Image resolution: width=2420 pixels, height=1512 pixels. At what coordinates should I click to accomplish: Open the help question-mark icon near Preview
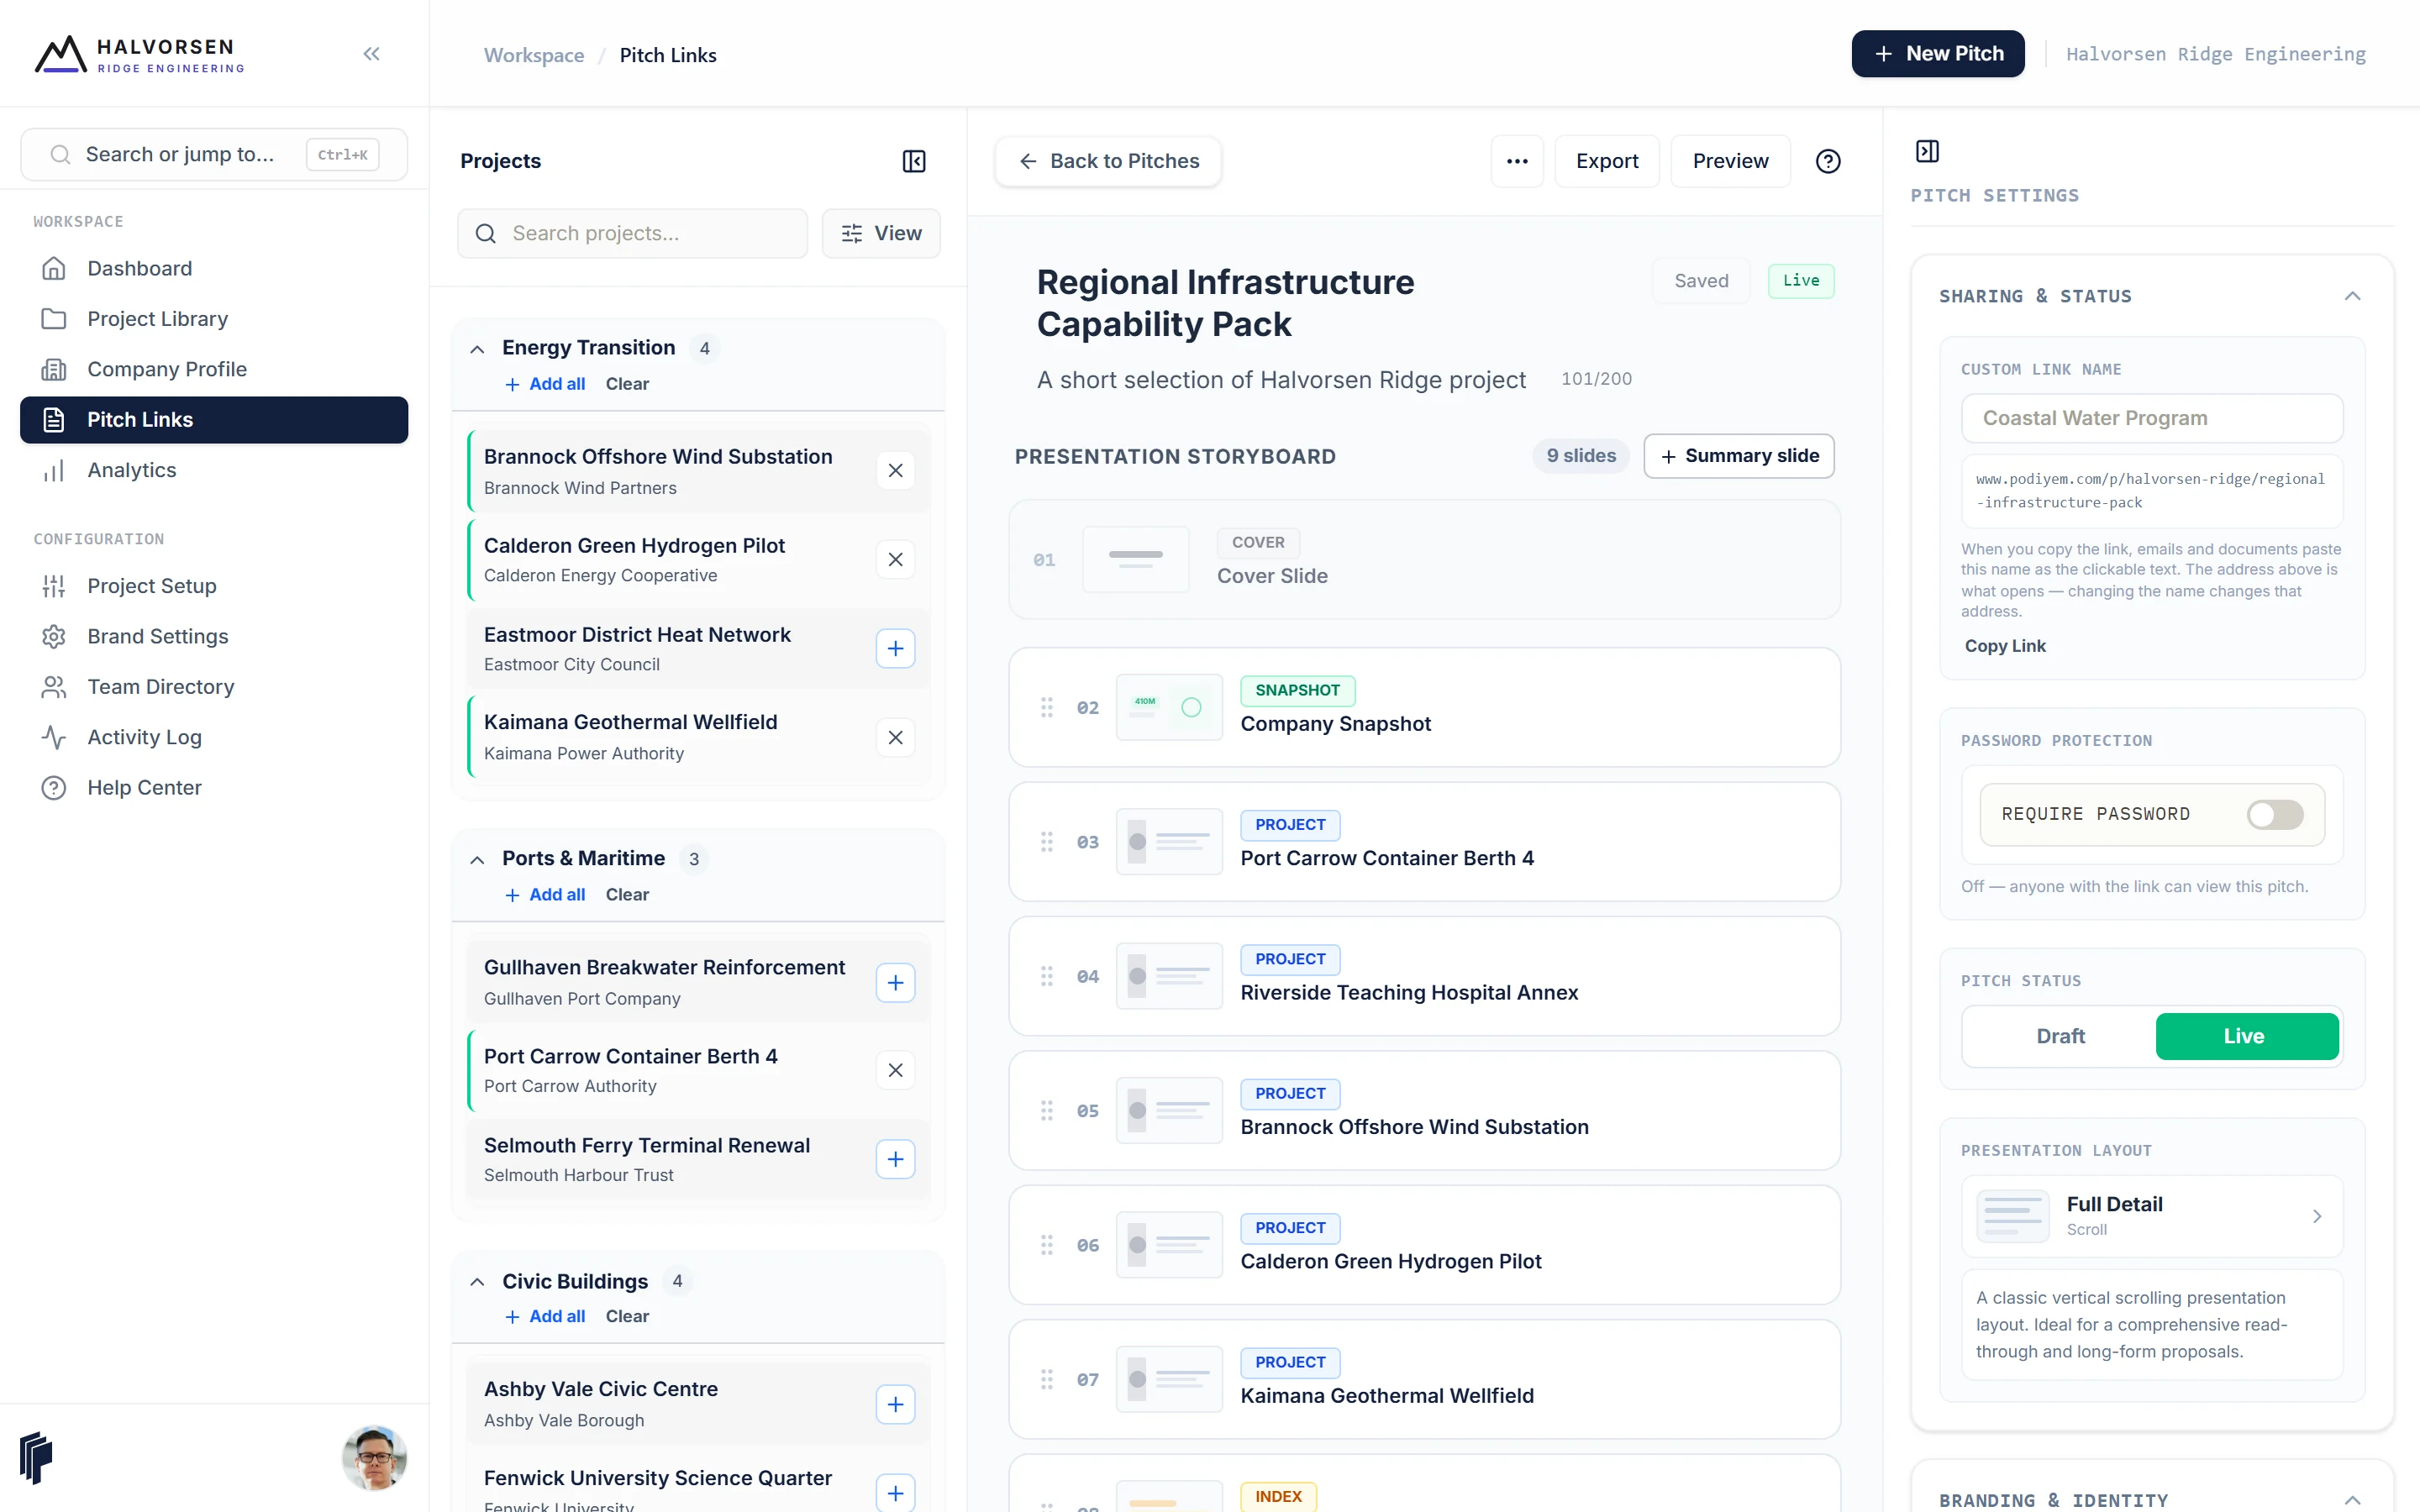1827,161
